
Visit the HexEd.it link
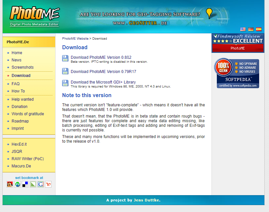pos(19,144)
